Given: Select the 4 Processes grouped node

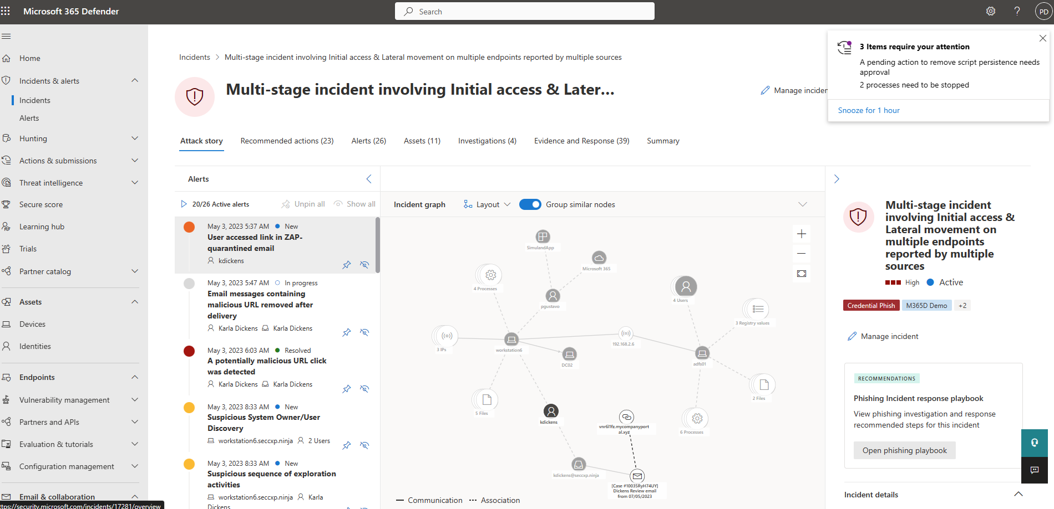Looking at the screenshot, I should click(490, 275).
